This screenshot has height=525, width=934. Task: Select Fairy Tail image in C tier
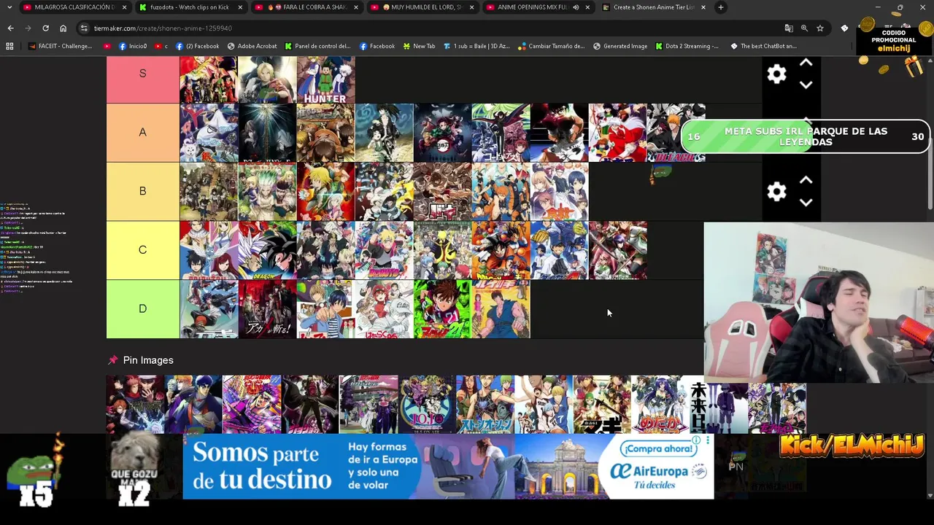point(209,250)
